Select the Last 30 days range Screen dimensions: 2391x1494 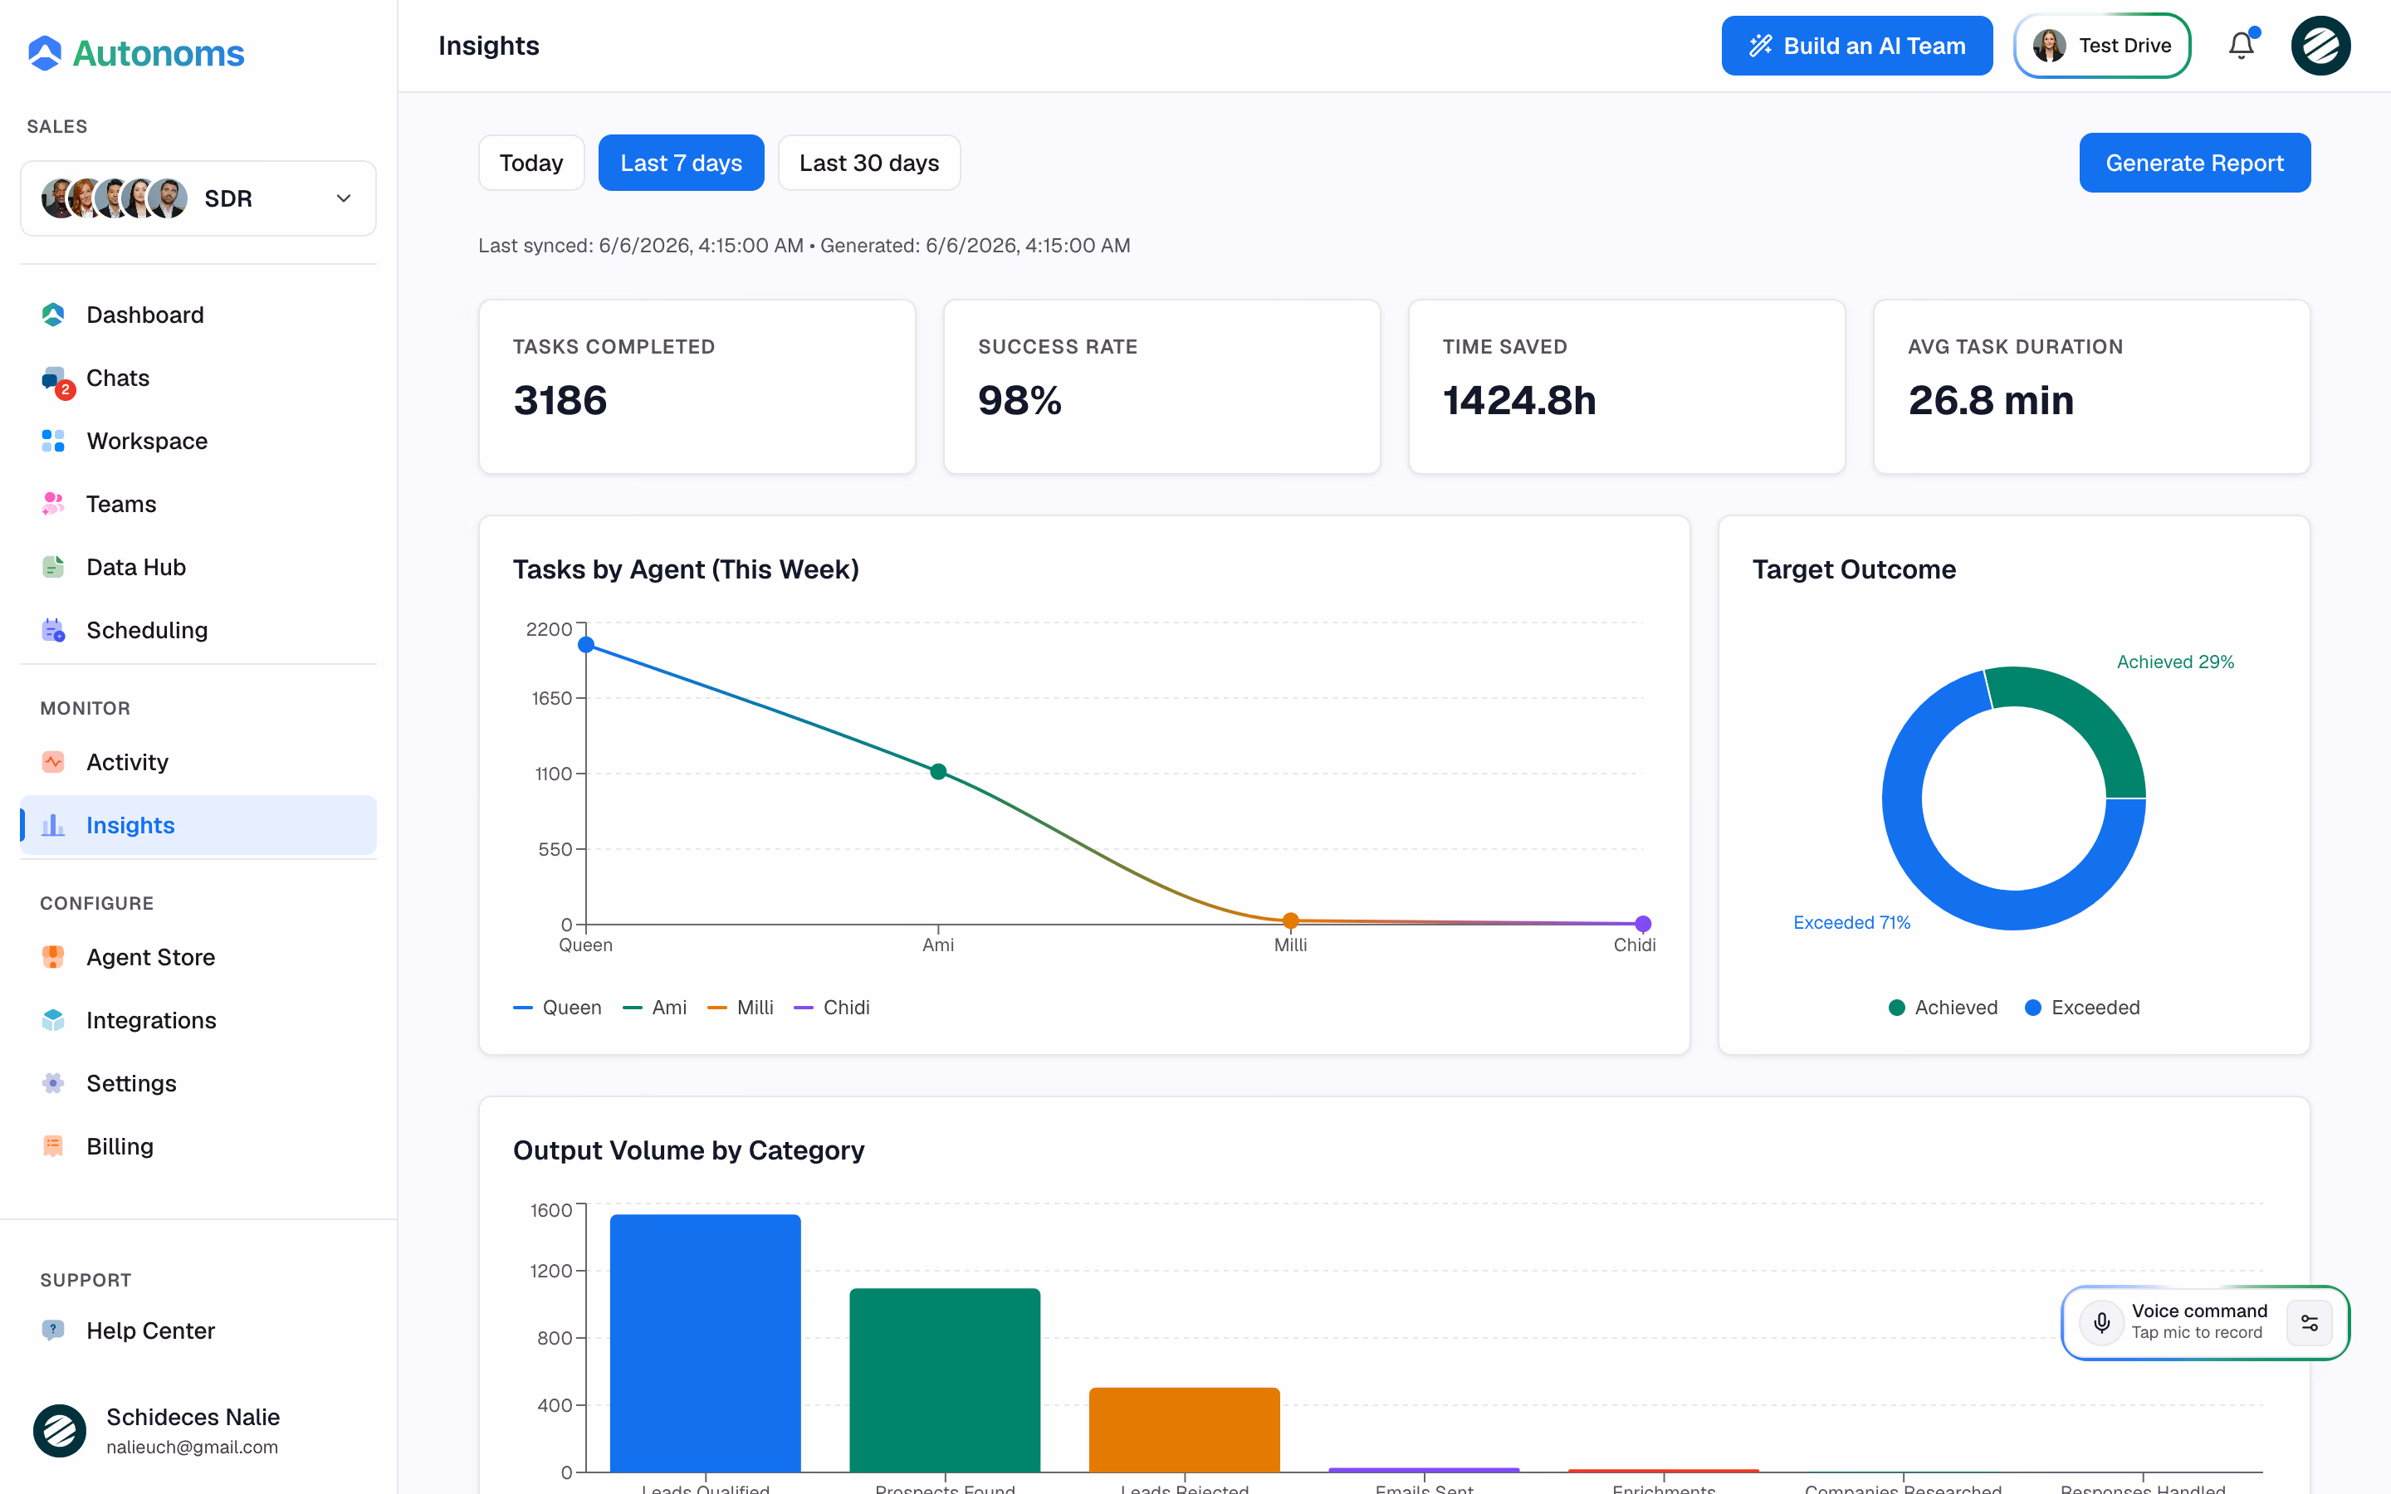point(869,163)
